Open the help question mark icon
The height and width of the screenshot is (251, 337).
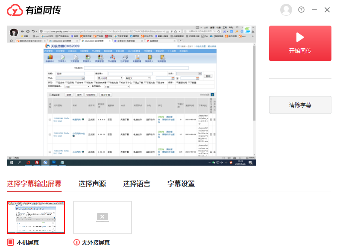point(301,10)
